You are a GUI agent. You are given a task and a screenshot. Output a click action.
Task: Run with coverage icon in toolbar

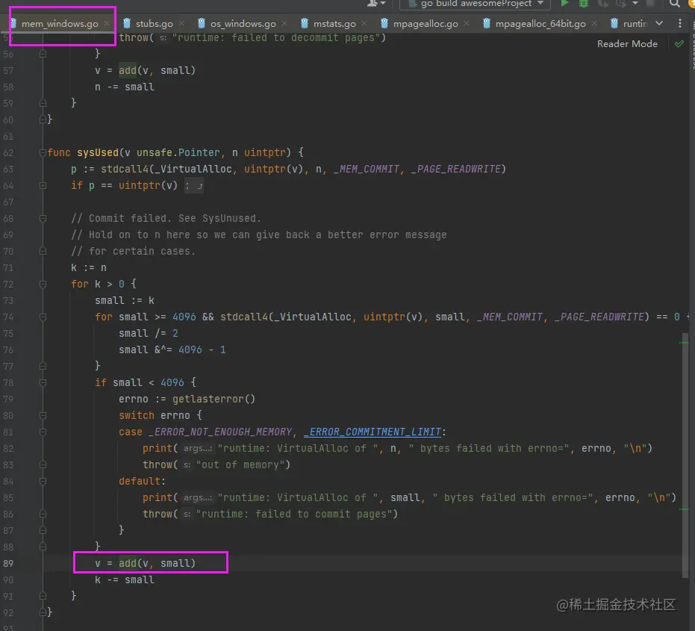point(602,4)
